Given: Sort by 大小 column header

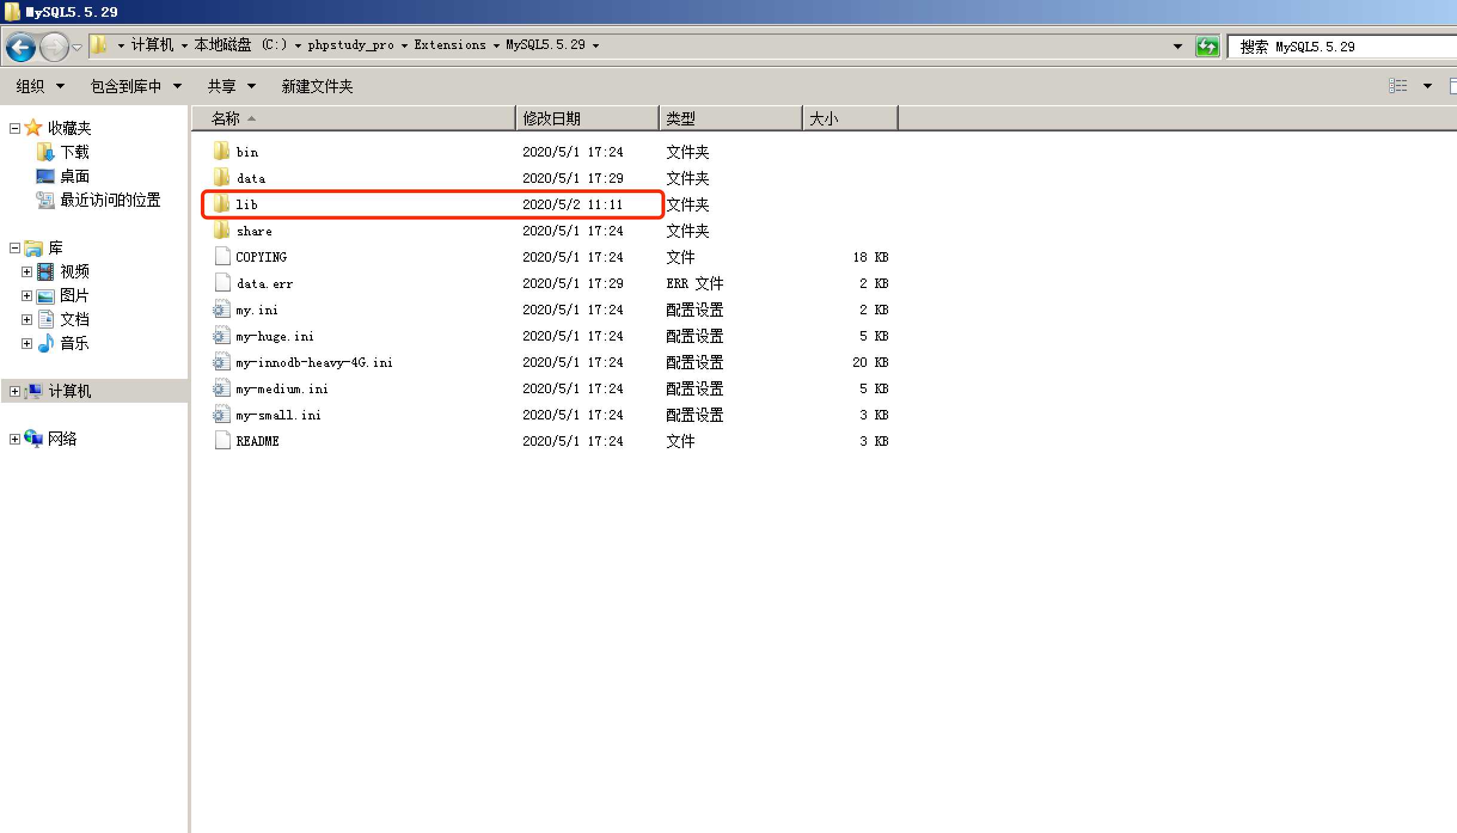Looking at the screenshot, I should [x=850, y=118].
